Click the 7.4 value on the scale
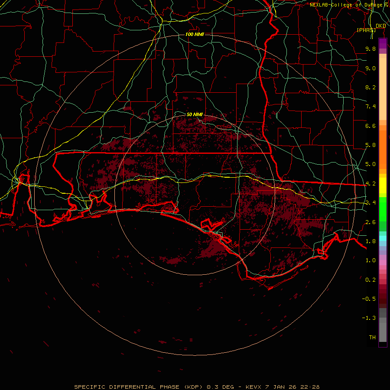 pyautogui.click(x=370, y=107)
